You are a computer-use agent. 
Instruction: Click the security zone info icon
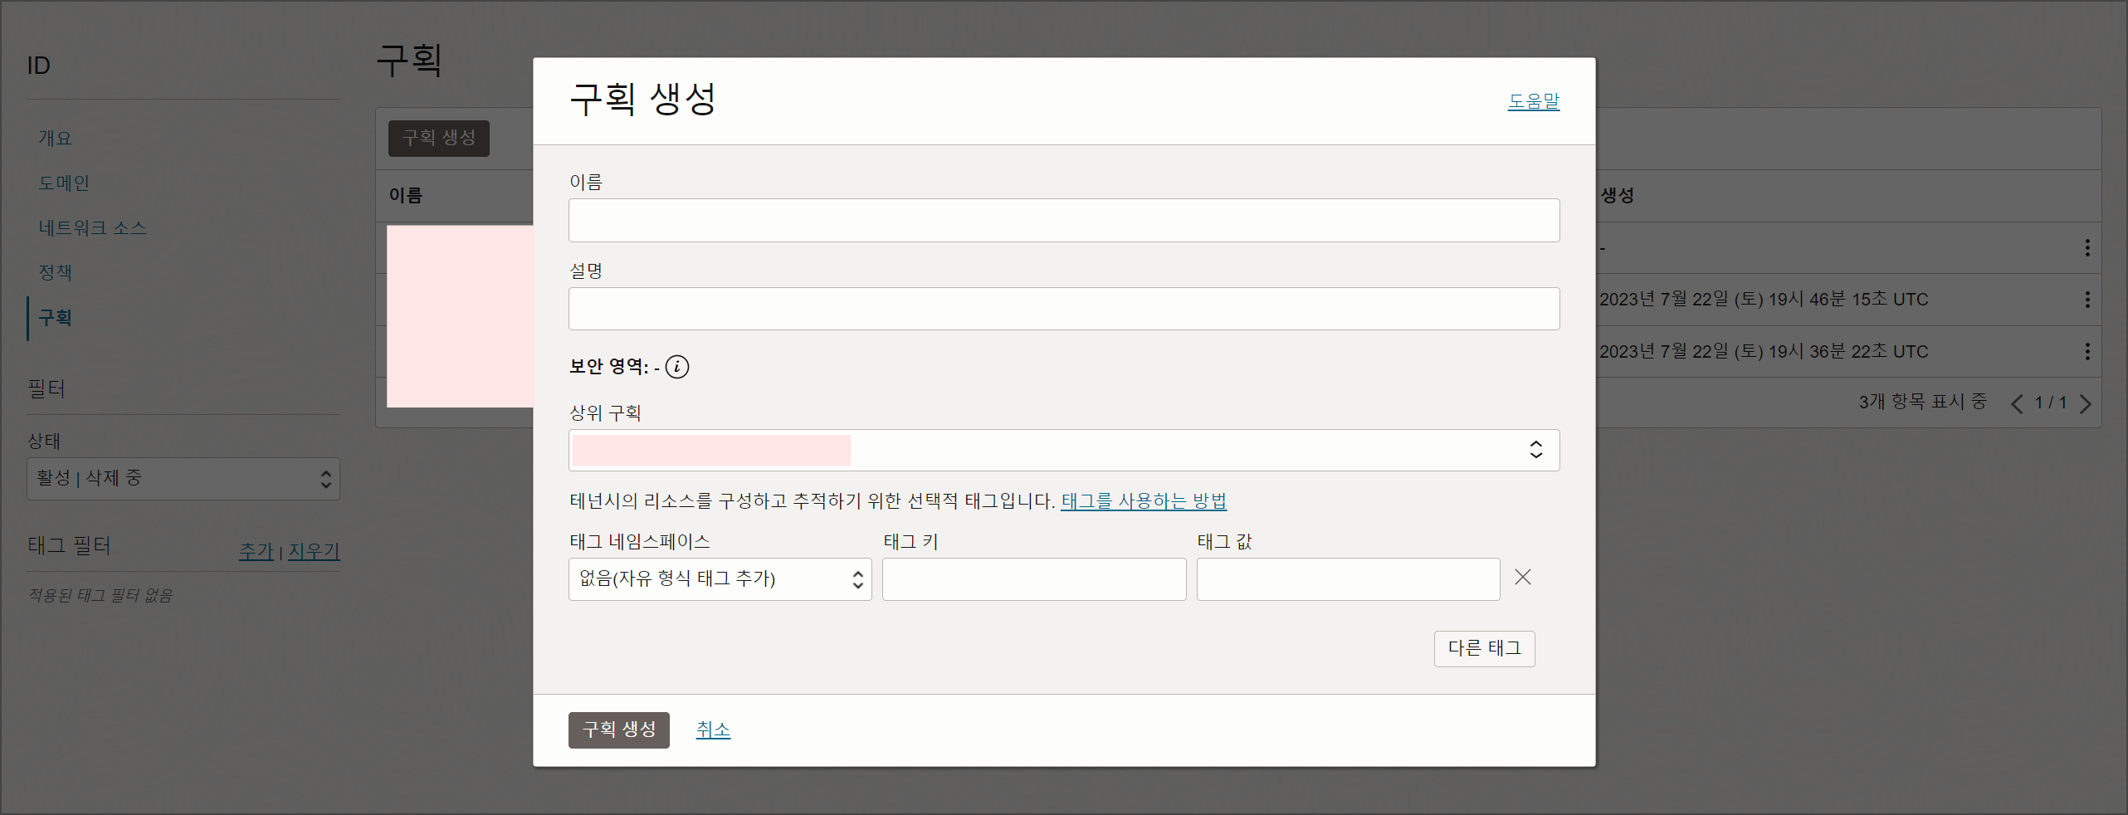(677, 366)
